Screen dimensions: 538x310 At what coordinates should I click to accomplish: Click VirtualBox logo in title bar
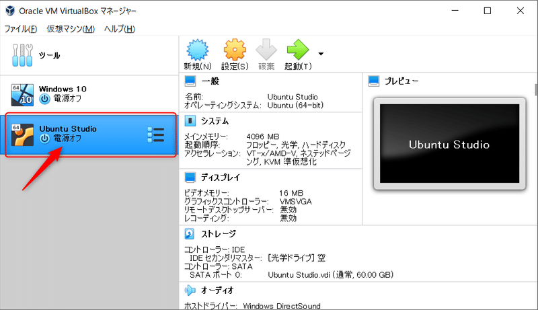pyautogui.click(x=10, y=11)
